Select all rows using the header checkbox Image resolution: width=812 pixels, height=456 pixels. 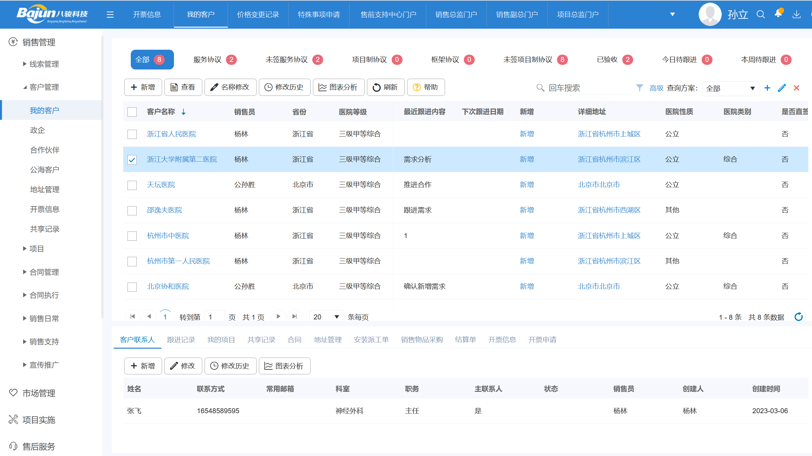[132, 112]
